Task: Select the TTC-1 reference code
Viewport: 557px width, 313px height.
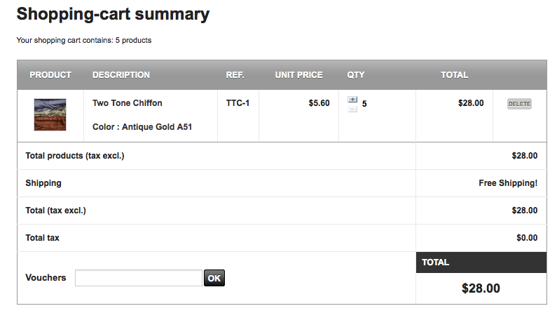Action: (238, 103)
